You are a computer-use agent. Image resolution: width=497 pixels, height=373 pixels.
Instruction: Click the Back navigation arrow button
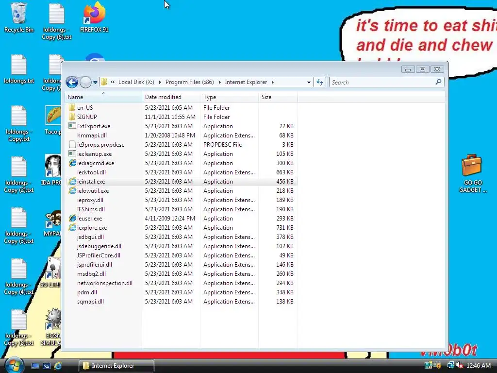tap(72, 83)
